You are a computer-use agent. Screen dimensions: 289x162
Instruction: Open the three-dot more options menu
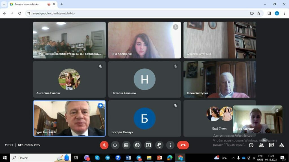click(170, 145)
